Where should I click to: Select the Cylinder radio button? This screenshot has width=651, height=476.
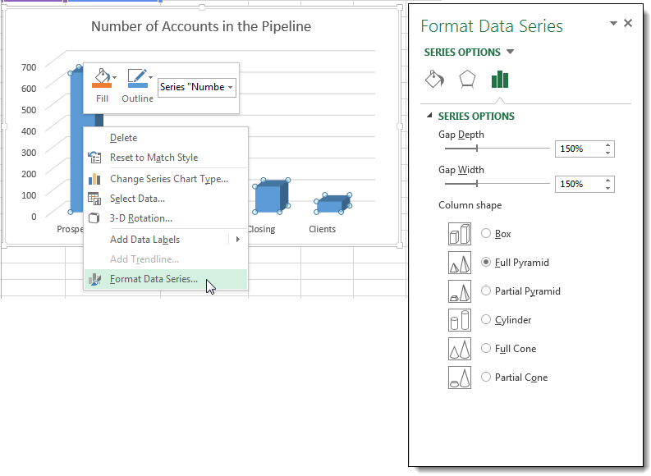tap(486, 319)
